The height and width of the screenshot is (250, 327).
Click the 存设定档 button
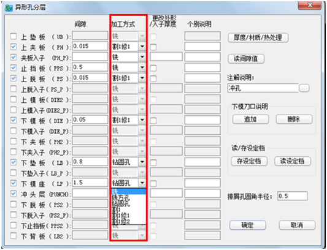(x=249, y=161)
